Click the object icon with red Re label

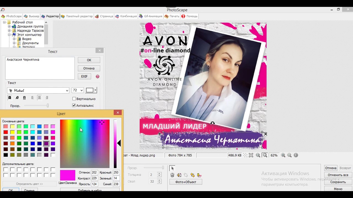199,175
